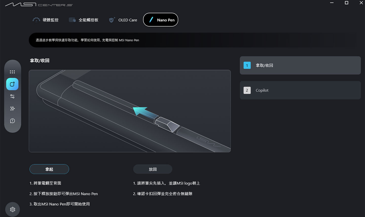Image resolution: width=365 pixels, height=217 pixels.
Task: Switch to the 全能觸控板 tab
Action: [84, 20]
